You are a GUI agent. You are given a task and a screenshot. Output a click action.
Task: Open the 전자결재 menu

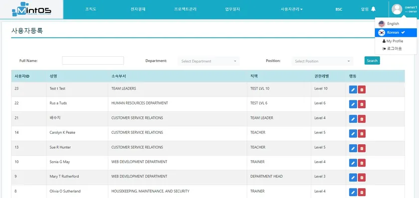(138, 9)
